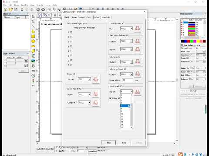The height and width of the screenshot is (156, 209).
Task: Open the Laser menu
Action: pos(47,5)
